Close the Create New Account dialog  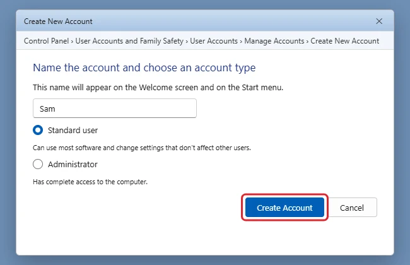click(379, 21)
